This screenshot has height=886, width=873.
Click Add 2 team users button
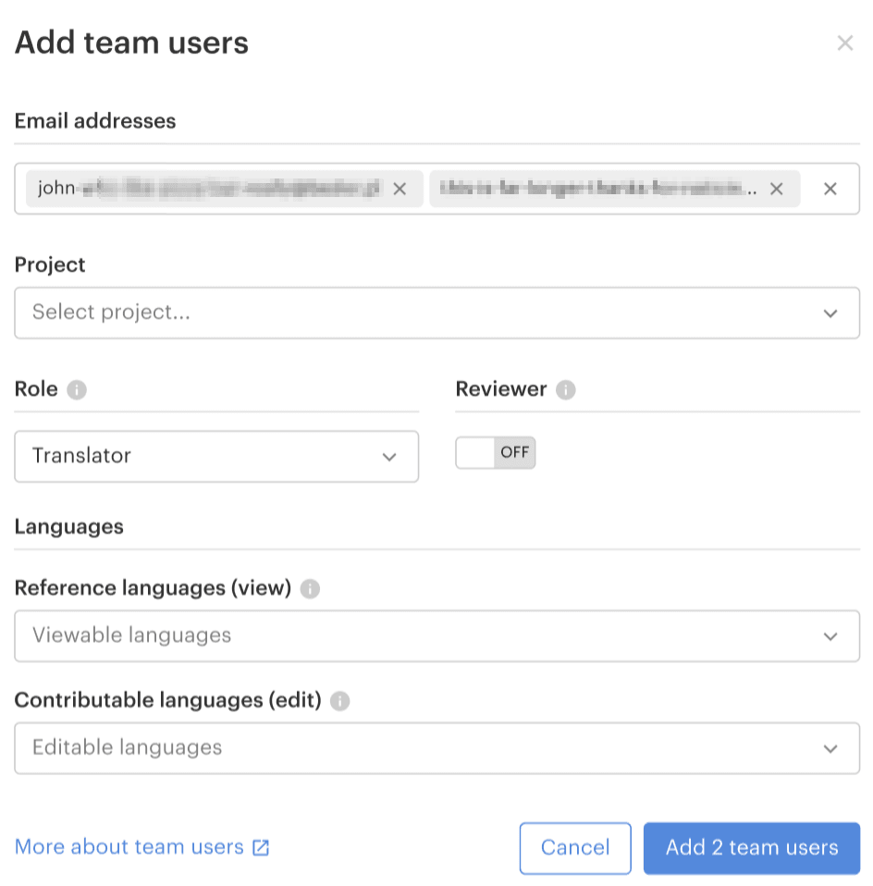pyautogui.click(x=752, y=848)
